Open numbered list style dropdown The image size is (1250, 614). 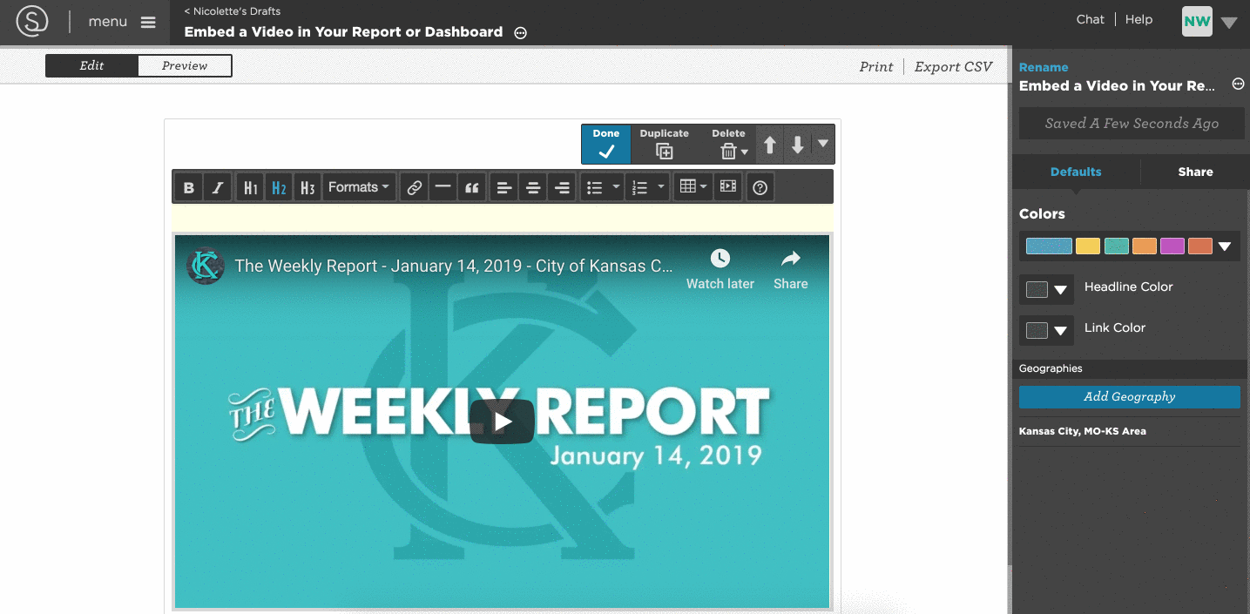pyautogui.click(x=661, y=187)
